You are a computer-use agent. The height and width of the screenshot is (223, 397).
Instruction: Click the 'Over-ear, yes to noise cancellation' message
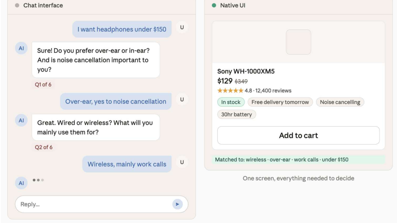[116, 101]
